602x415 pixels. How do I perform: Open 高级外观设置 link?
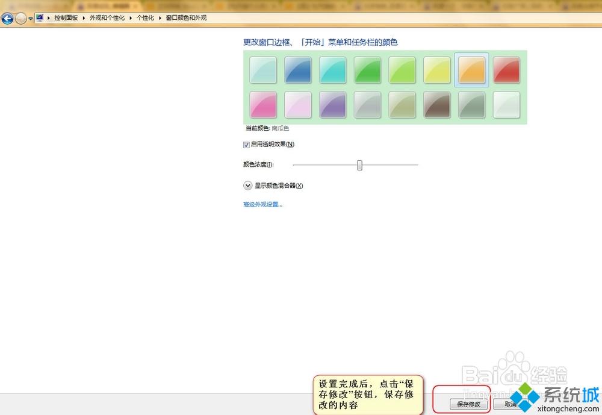coord(262,204)
